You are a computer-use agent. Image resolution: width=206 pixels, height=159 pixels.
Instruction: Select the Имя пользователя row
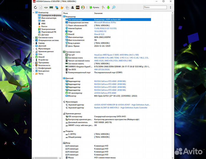(108, 40)
